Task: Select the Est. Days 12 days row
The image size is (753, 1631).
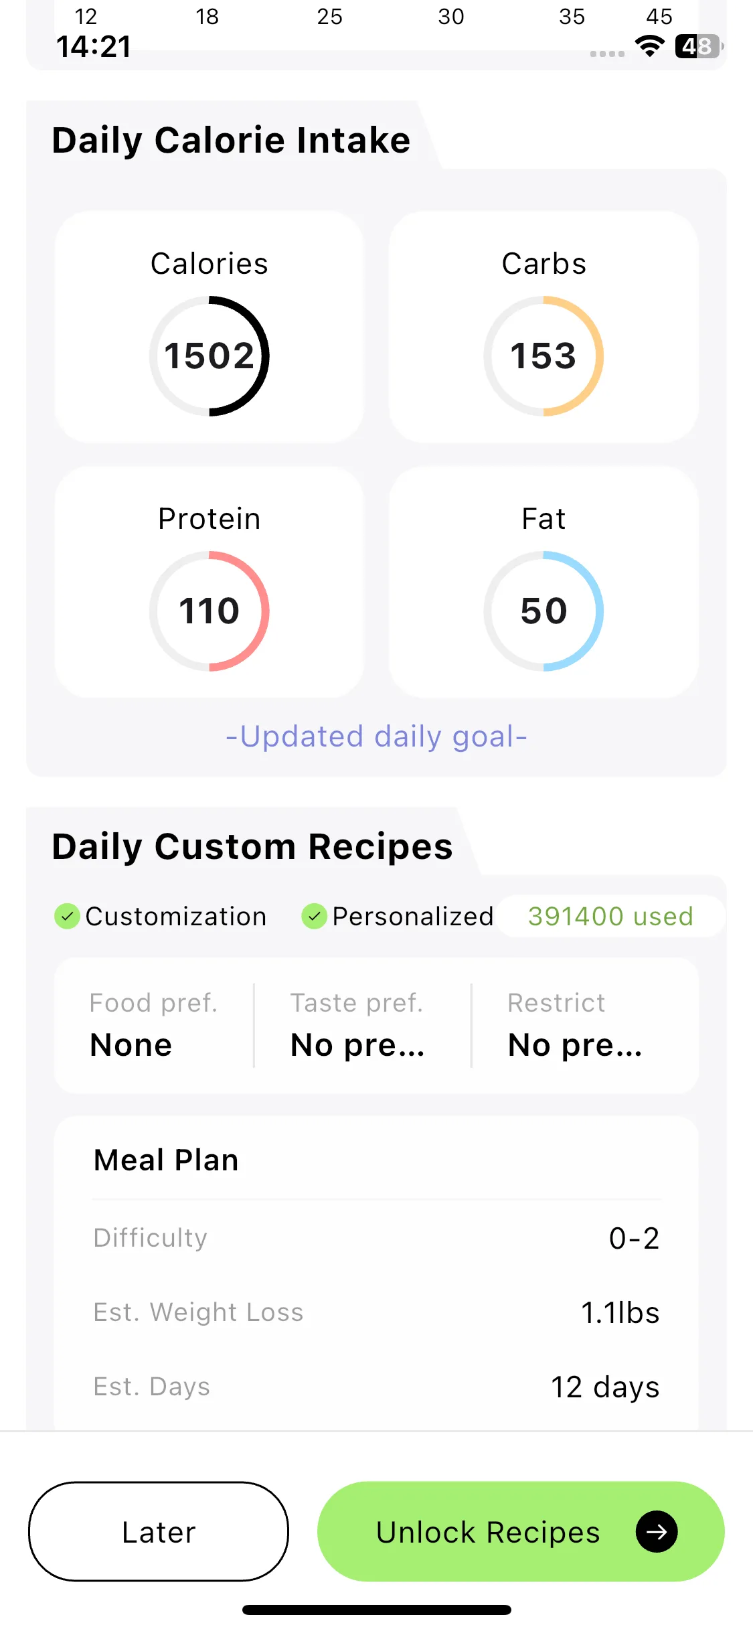Action: click(376, 1387)
